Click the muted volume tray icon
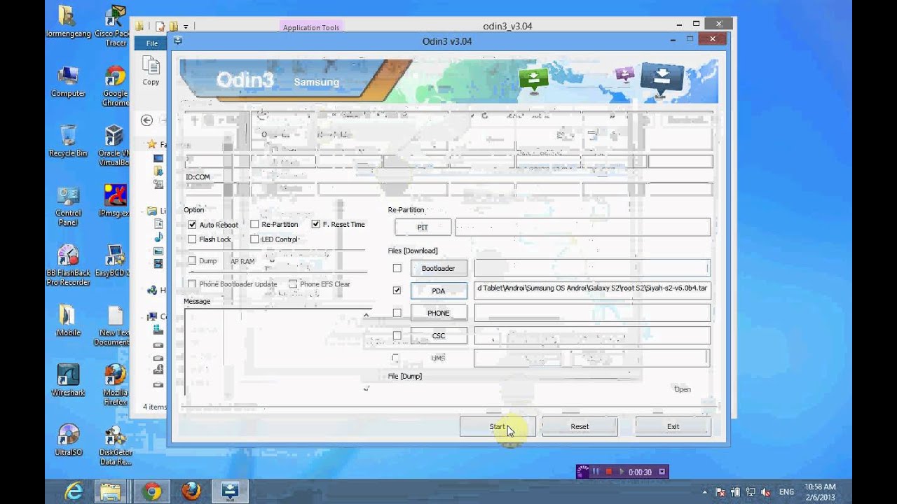The width and height of the screenshot is (897, 504). tap(765, 492)
